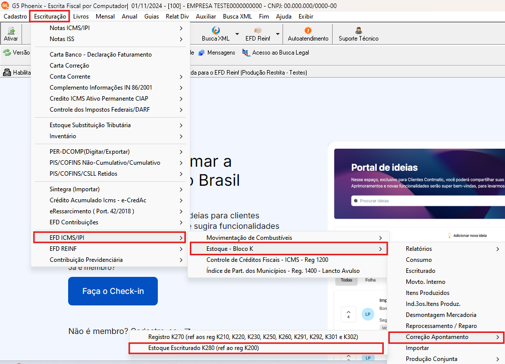Select PIS/COFINS Não-Cumulativo/Cumulativo
505x364 pixels.
(110, 163)
